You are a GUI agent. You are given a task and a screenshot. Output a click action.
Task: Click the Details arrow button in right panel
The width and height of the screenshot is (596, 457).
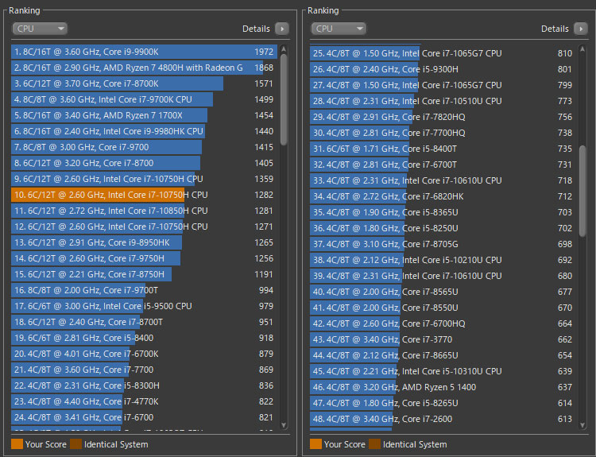click(x=581, y=29)
